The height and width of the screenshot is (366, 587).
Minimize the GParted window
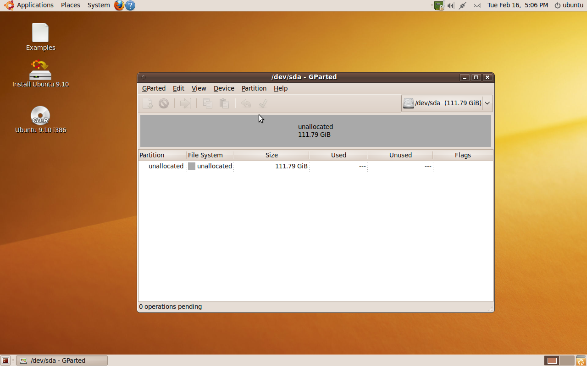pos(465,77)
